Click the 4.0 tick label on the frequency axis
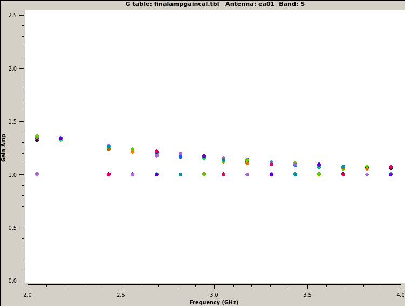This screenshot has height=306, width=405. pyautogui.click(x=400, y=295)
